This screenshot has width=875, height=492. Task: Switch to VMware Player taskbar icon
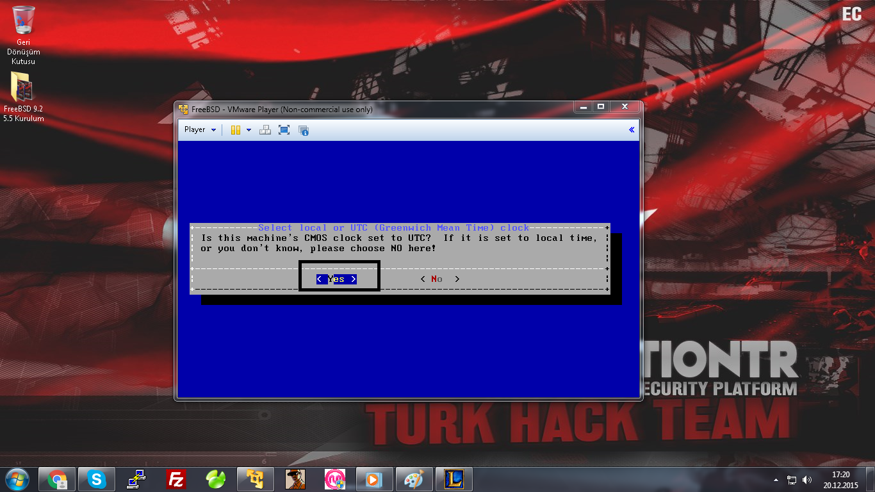tap(256, 479)
